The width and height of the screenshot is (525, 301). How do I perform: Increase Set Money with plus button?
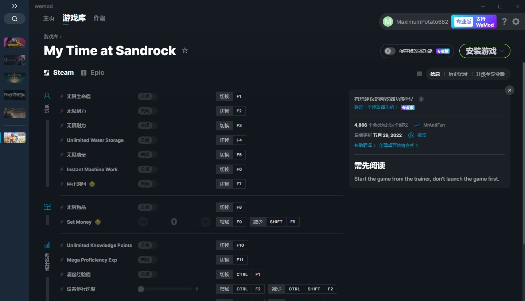point(206,222)
